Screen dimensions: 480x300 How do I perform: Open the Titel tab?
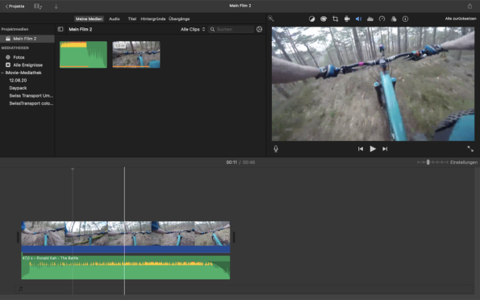click(x=132, y=19)
